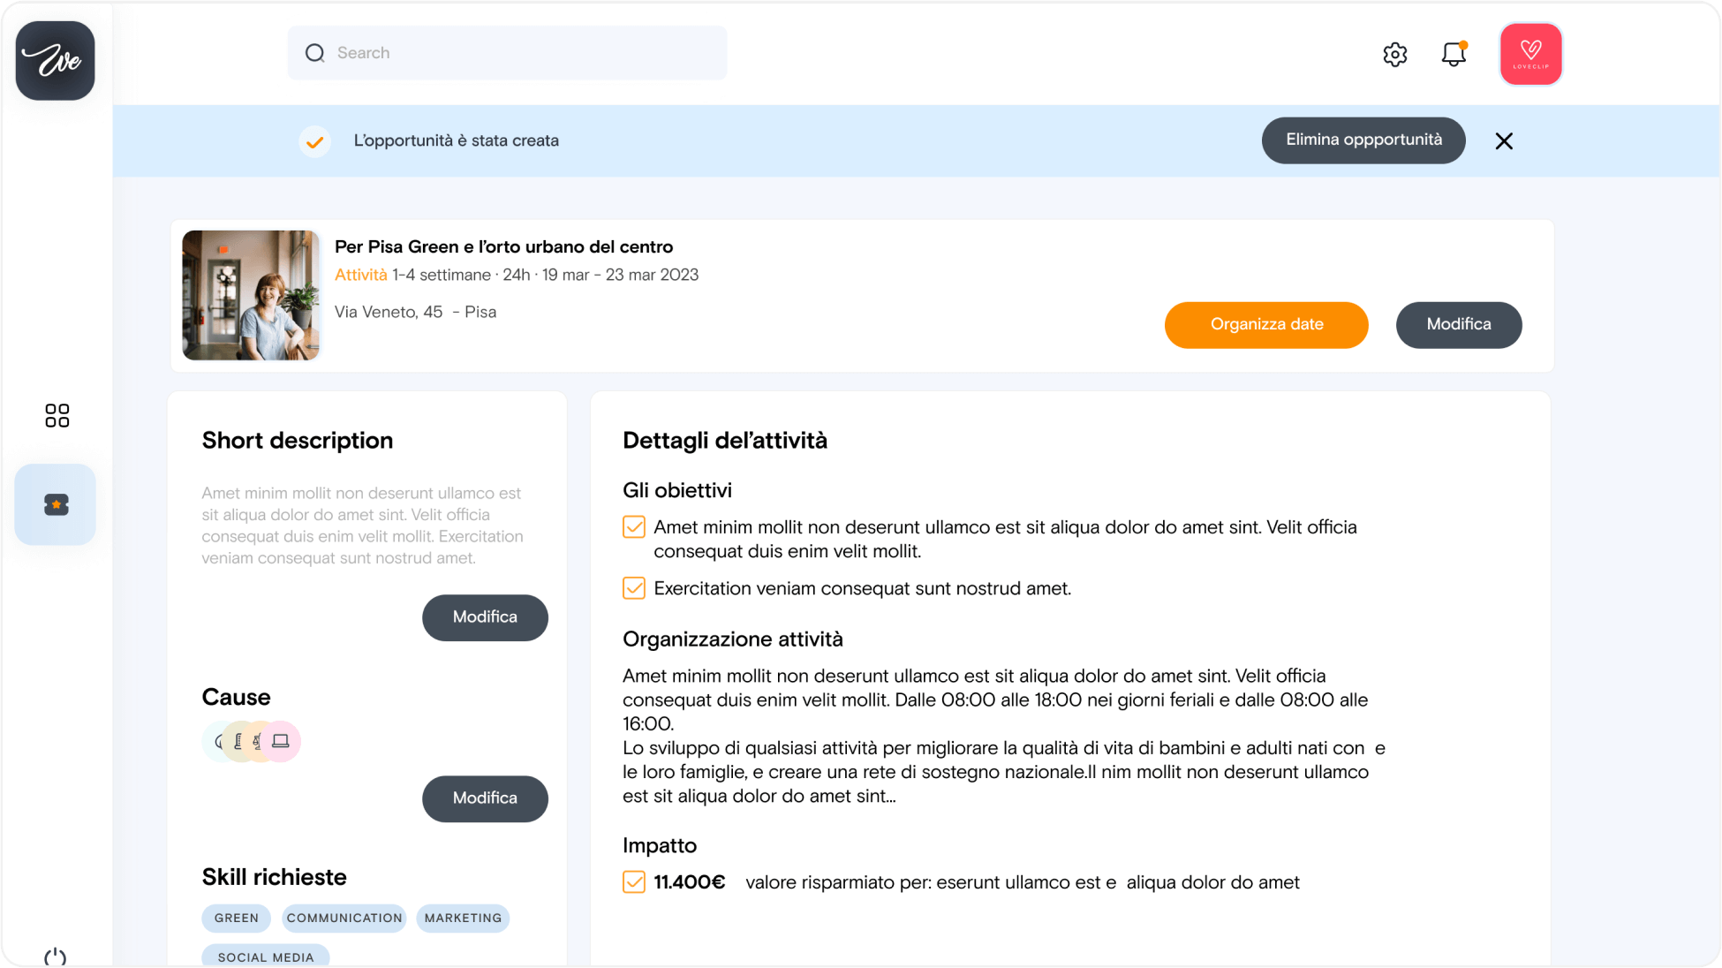This screenshot has width=1722, height=968.
Task: Click the Elimina oppportunità button
Action: (x=1363, y=140)
